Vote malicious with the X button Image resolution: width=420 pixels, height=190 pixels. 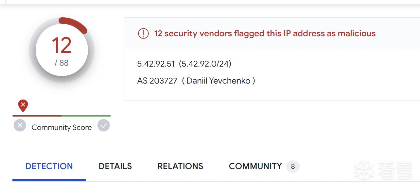(x=20, y=125)
